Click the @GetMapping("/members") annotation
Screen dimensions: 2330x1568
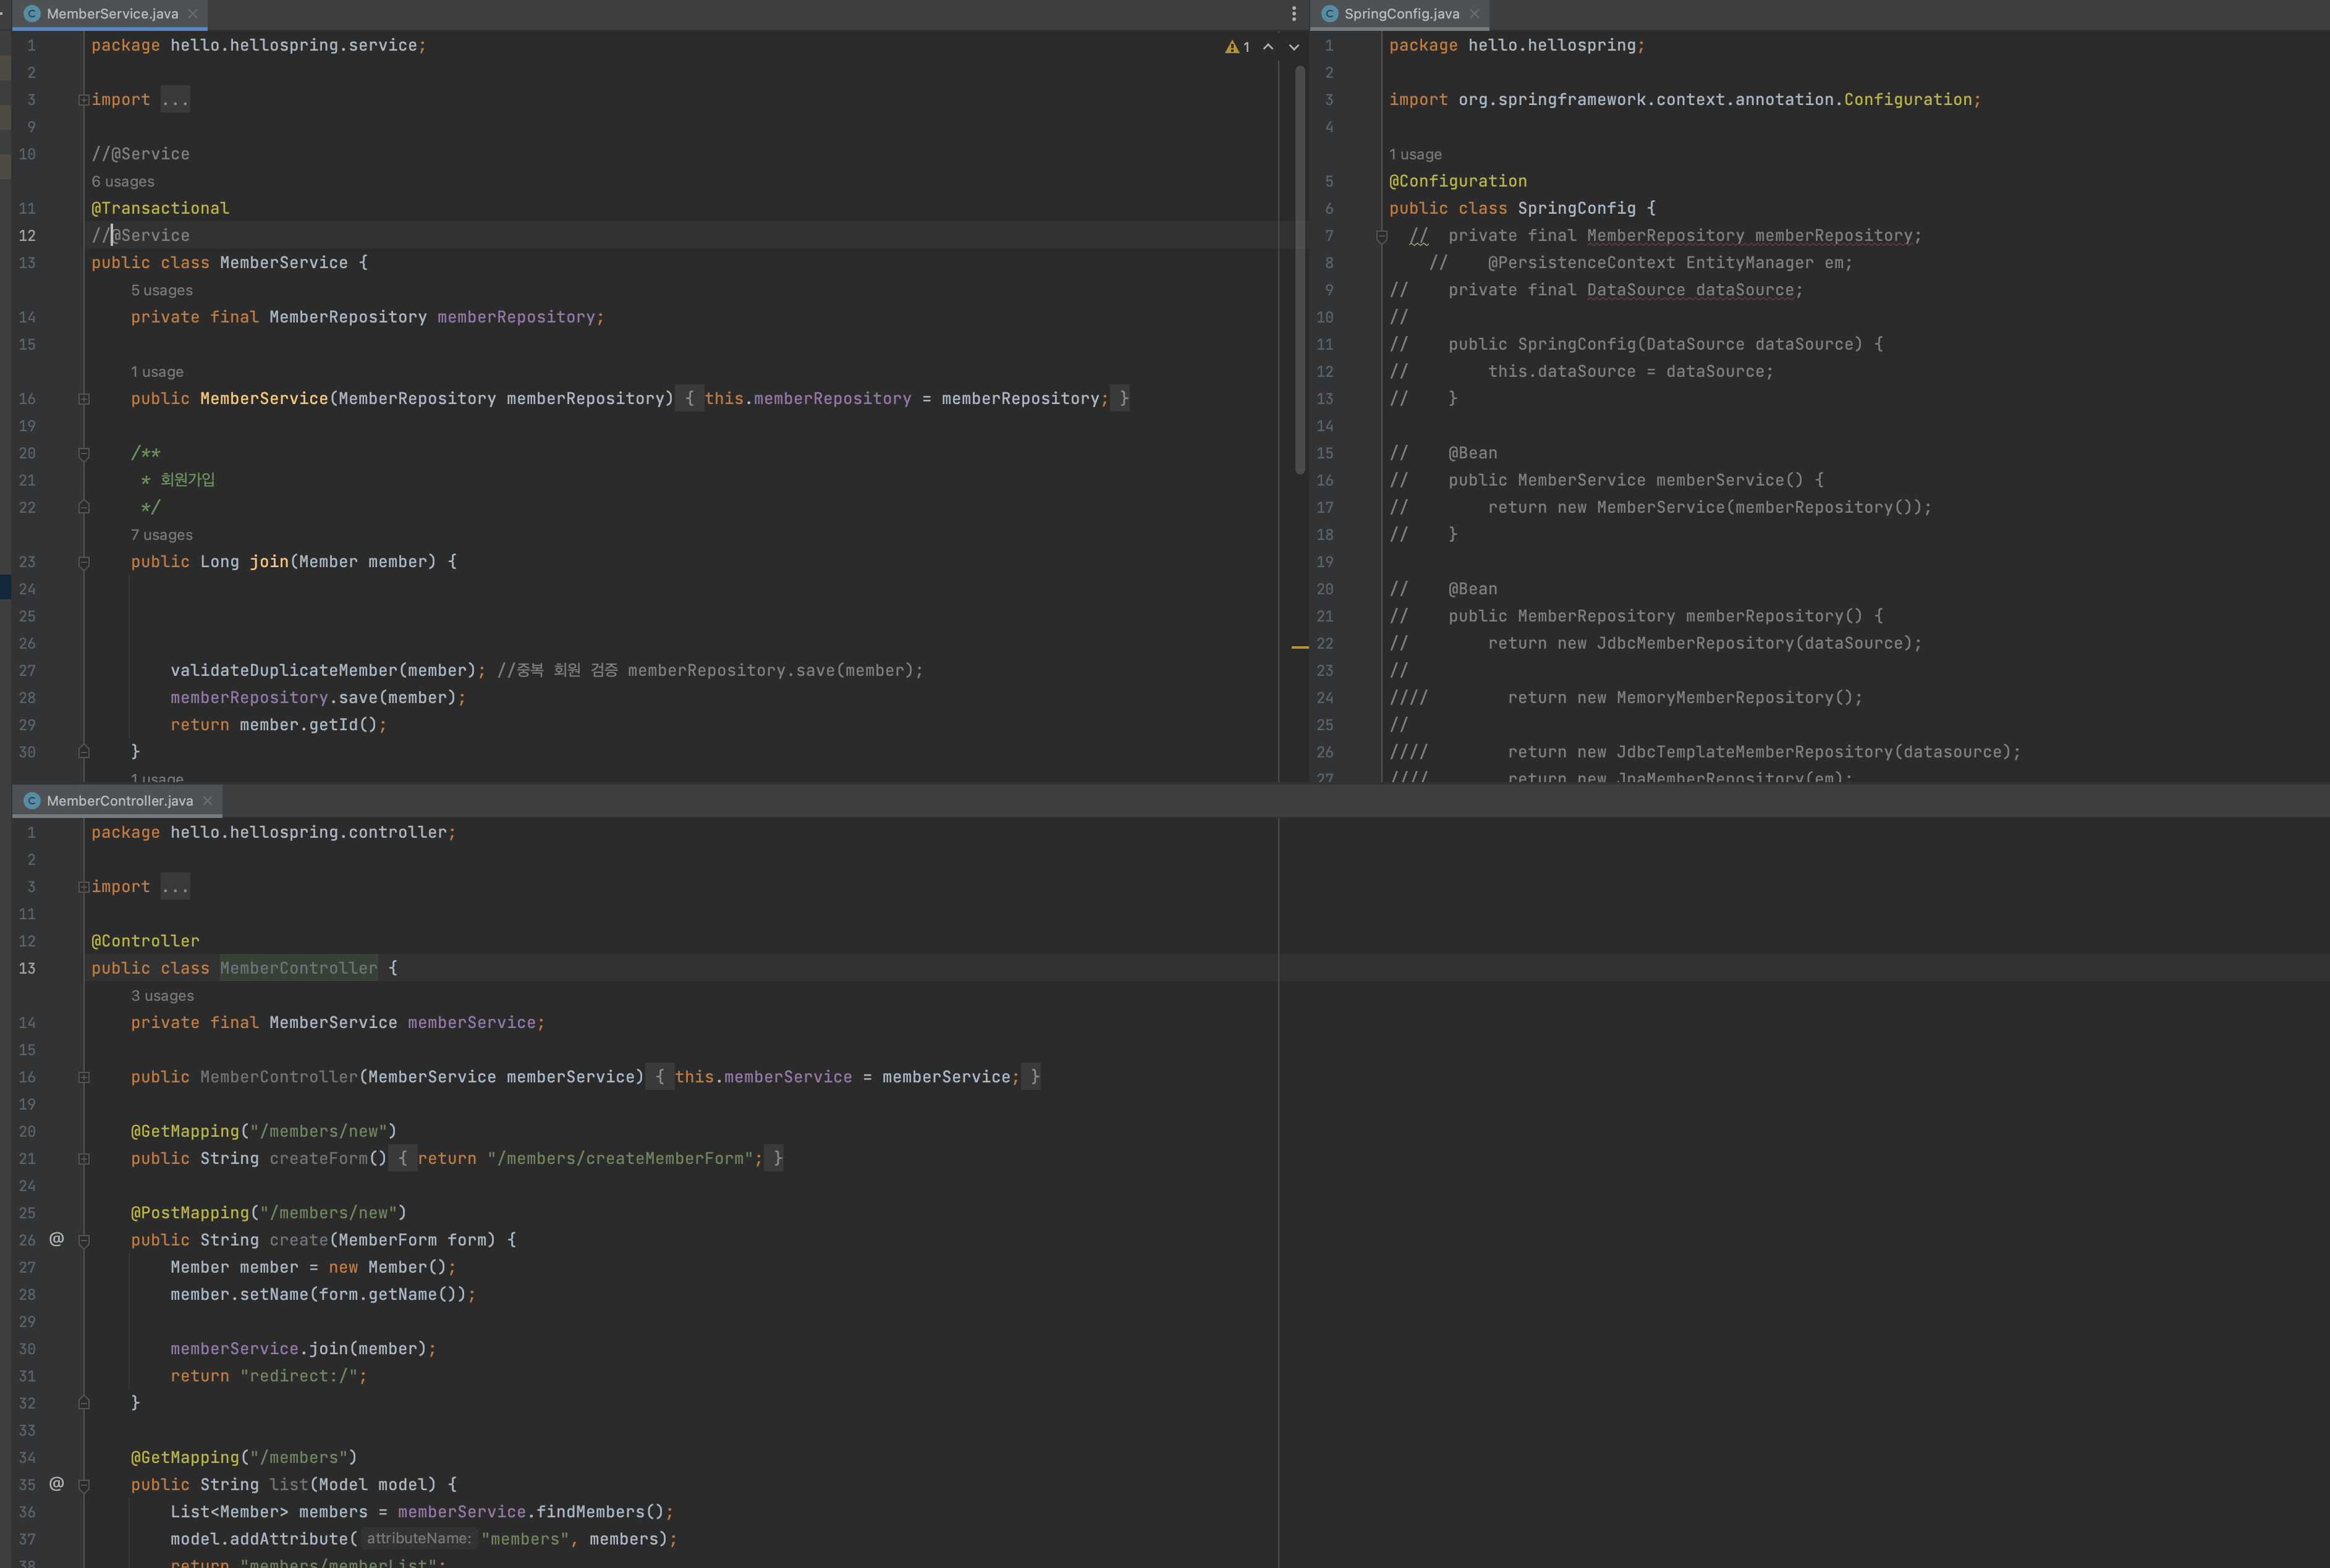(x=244, y=1458)
